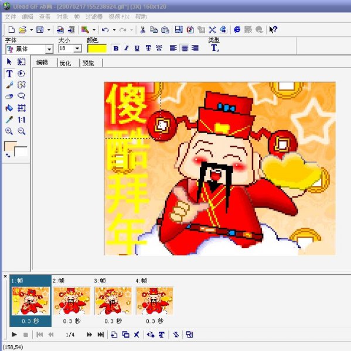Open the 文件 menu
This screenshot has height=351, width=351.
[x=11, y=17]
